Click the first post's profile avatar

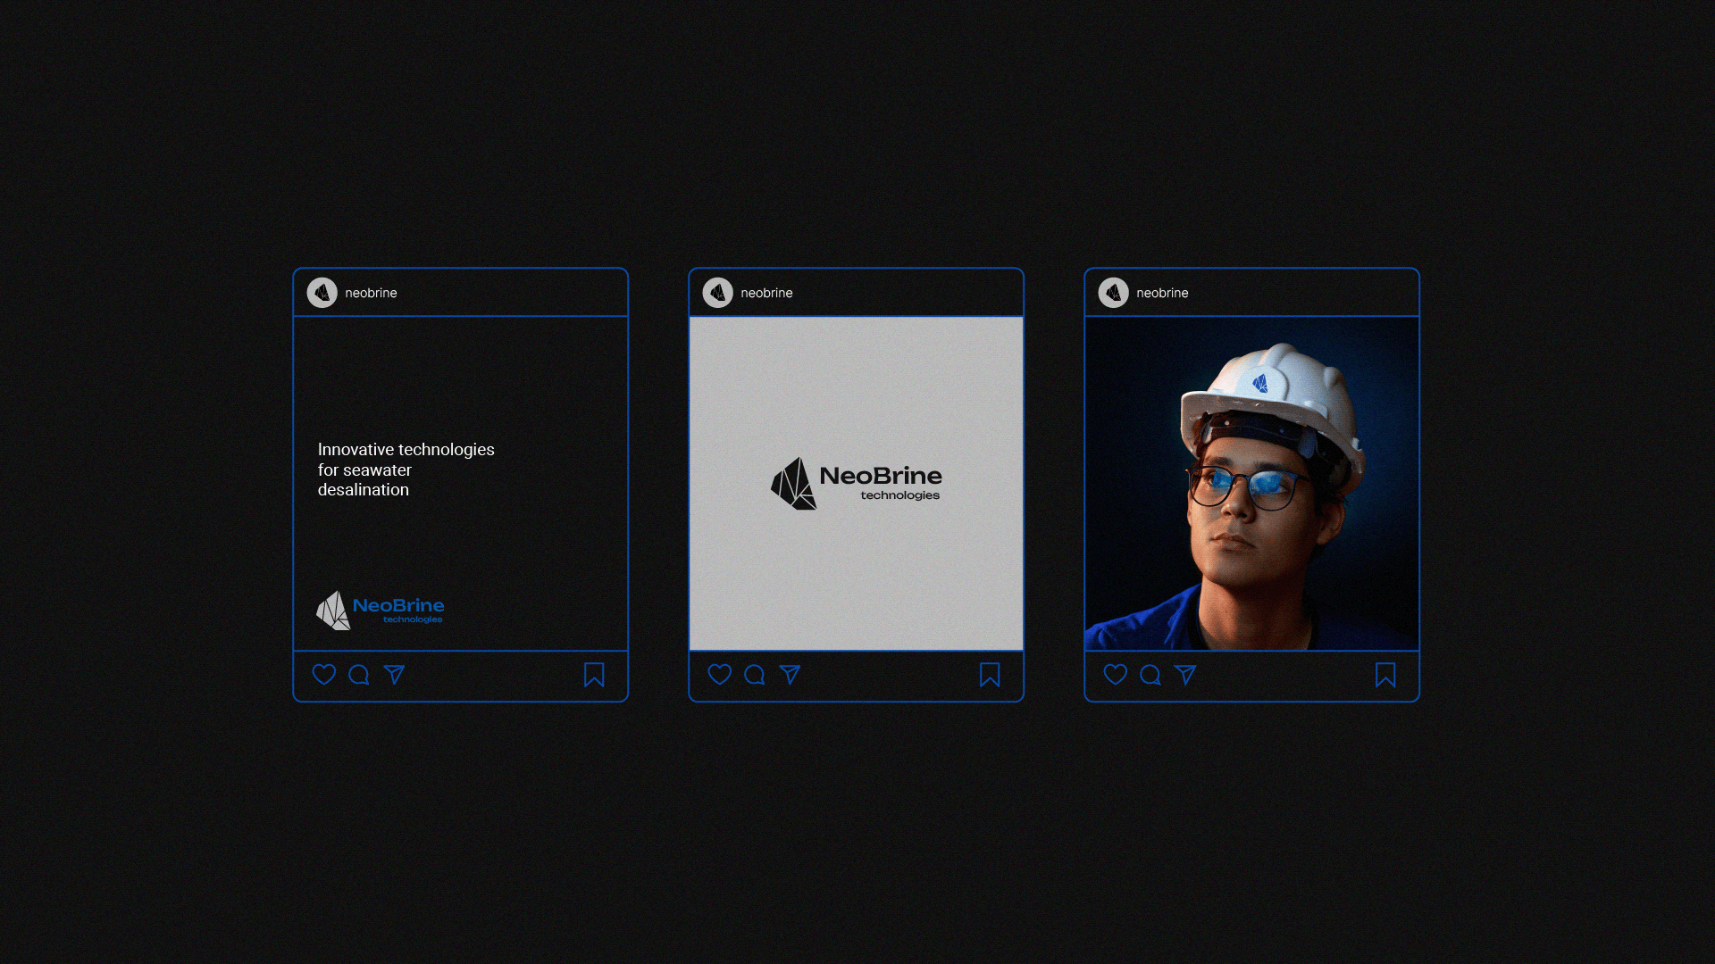[322, 293]
